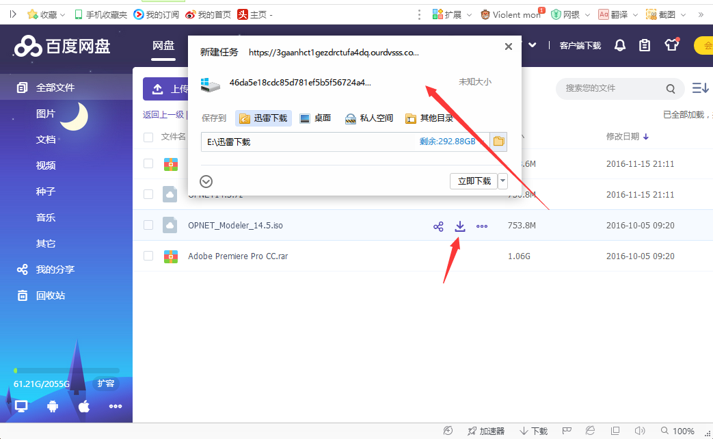Click 返回上一级 link

click(163, 115)
